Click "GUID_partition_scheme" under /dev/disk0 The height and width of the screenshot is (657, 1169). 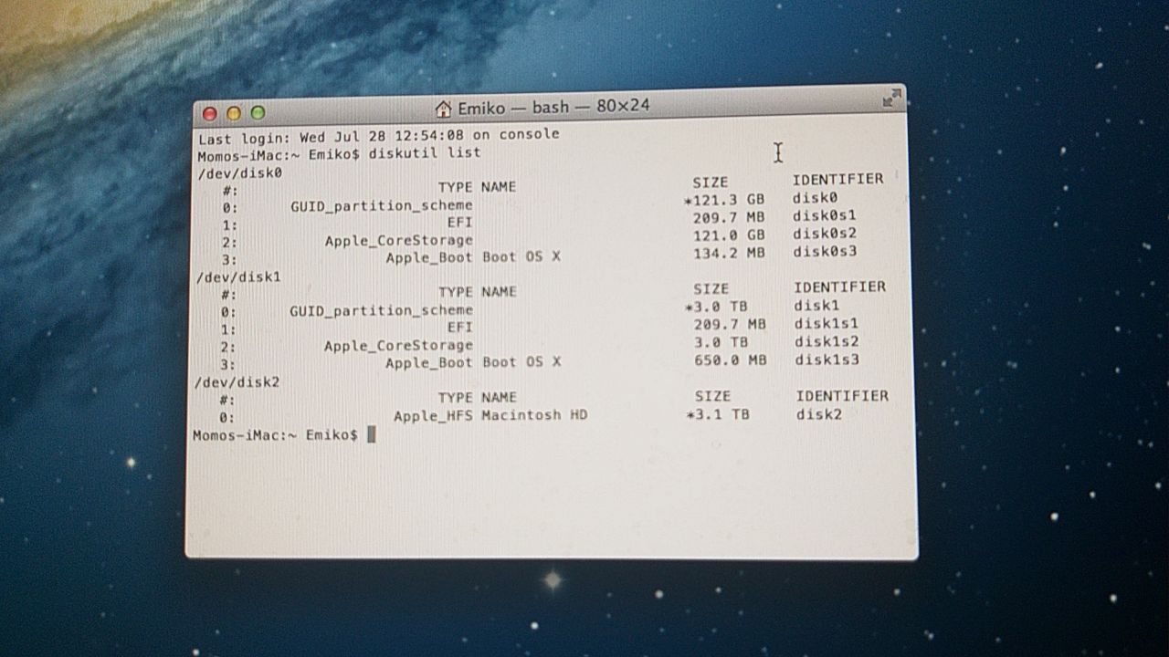(382, 206)
